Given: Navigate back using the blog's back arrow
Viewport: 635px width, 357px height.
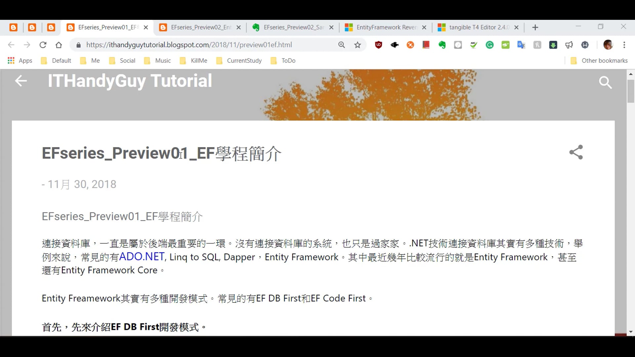Looking at the screenshot, I should 21,81.
